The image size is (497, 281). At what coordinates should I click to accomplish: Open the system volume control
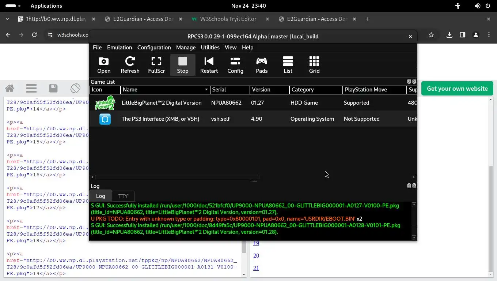[477, 6]
